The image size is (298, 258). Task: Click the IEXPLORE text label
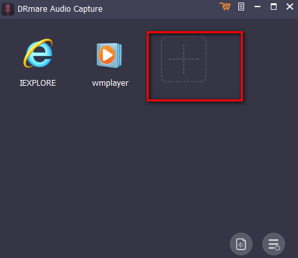(38, 83)
